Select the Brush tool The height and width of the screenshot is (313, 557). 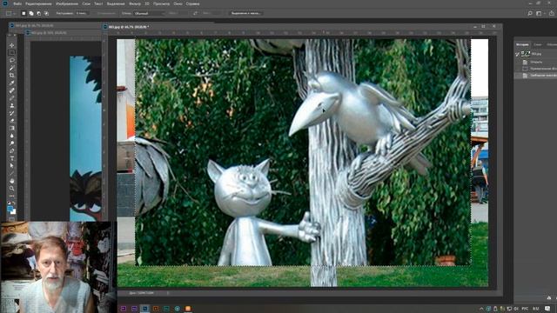point(11,98)
